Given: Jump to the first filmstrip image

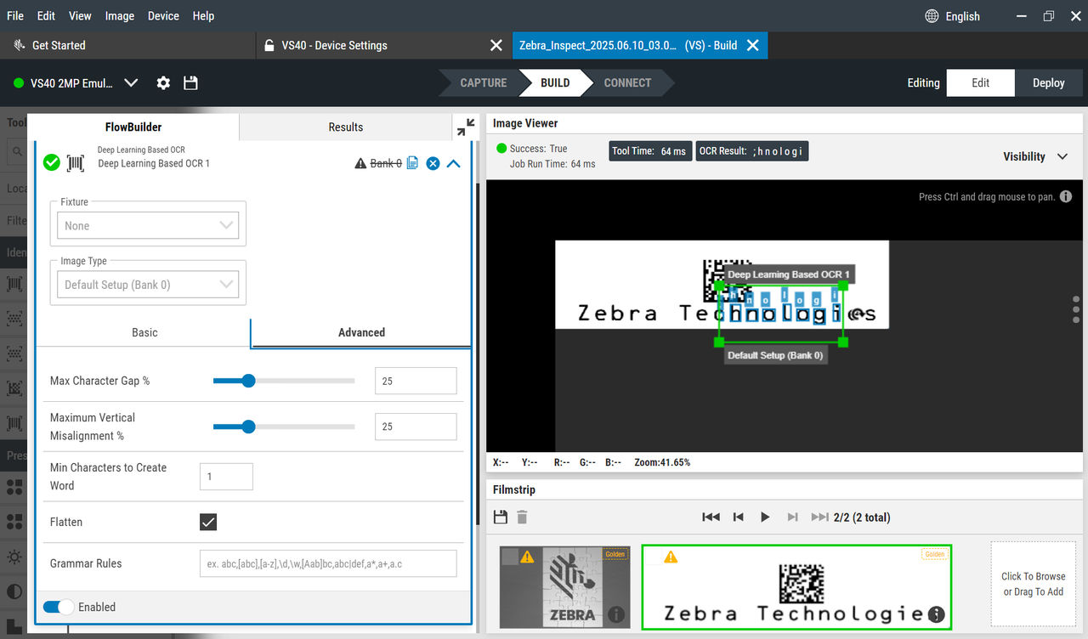Looking at the screenshot, I should pyautogui.click(x=711, y=517).
